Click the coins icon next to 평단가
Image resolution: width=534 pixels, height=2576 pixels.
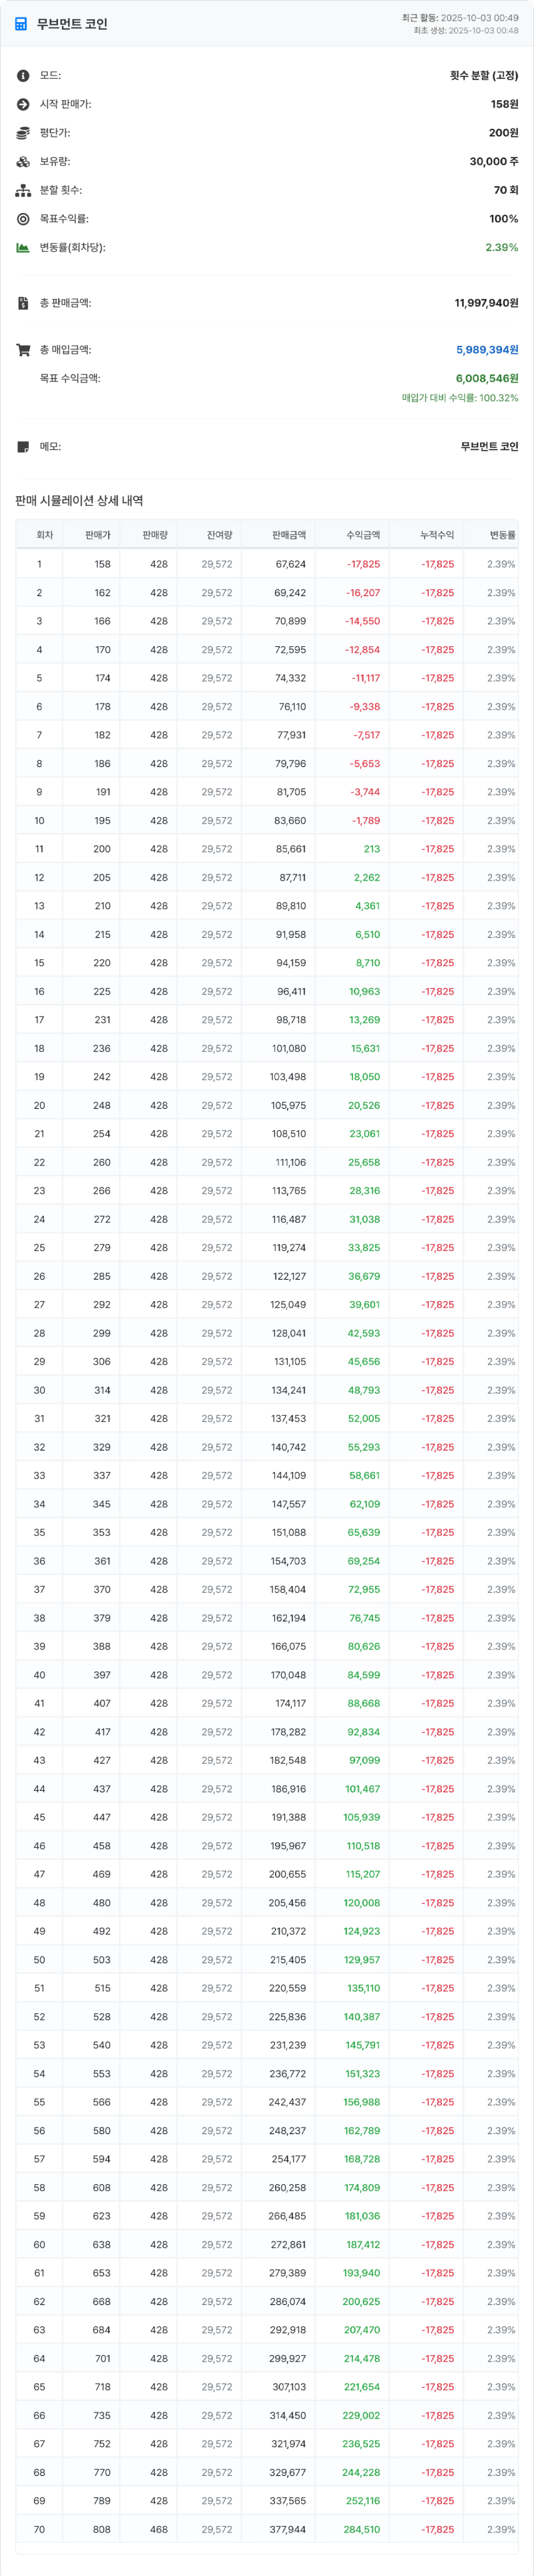coord(23,133)
